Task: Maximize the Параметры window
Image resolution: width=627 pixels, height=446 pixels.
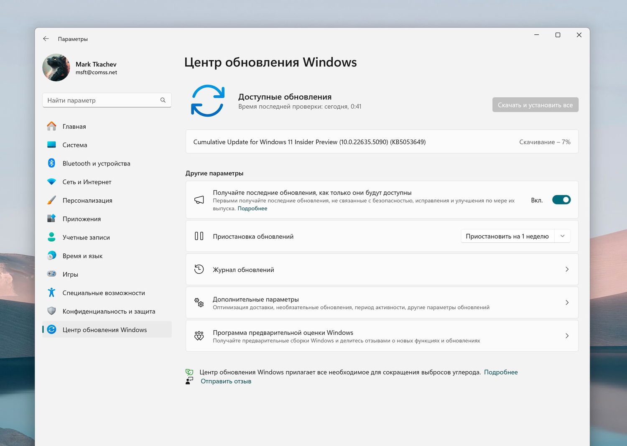Action: 558,35
